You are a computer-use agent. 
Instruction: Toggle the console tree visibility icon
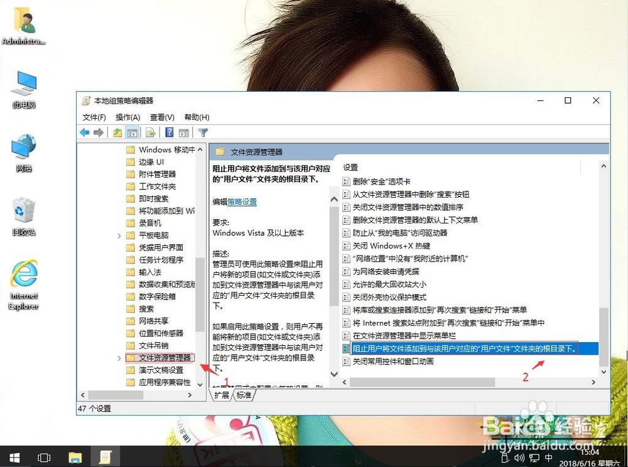(x=133, y=132)
